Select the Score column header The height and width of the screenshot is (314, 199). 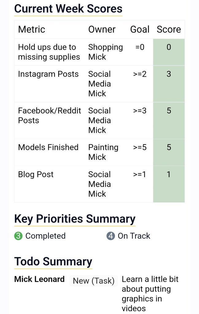click(169, 29)
